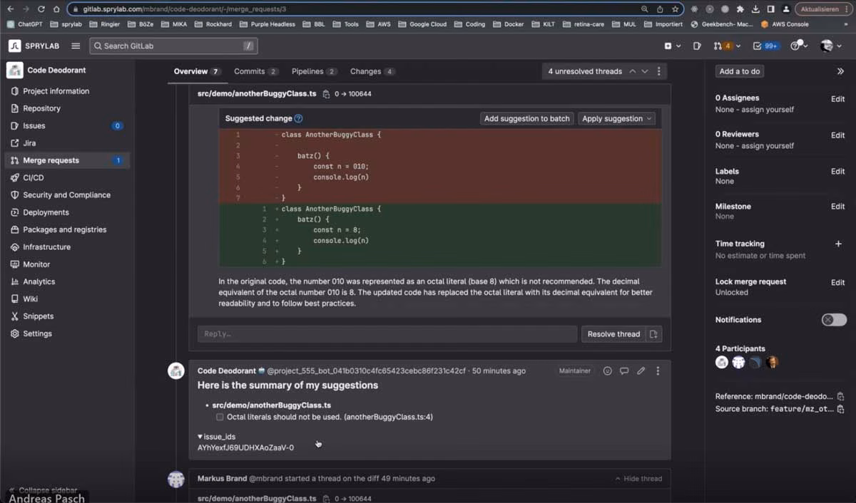Open CI/CD in the sidebar
The width and height of the screenshot is (856, 503).
pos(33,177)
